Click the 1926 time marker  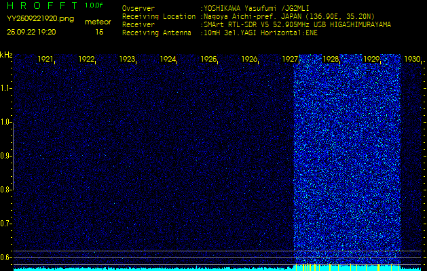(x=249, y=59)
